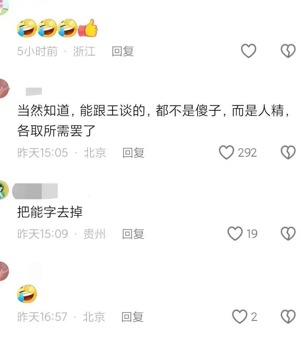Select the comment text 把能字去掉
The width and height of the screenshot is (301, 338).
pos(50,212)
